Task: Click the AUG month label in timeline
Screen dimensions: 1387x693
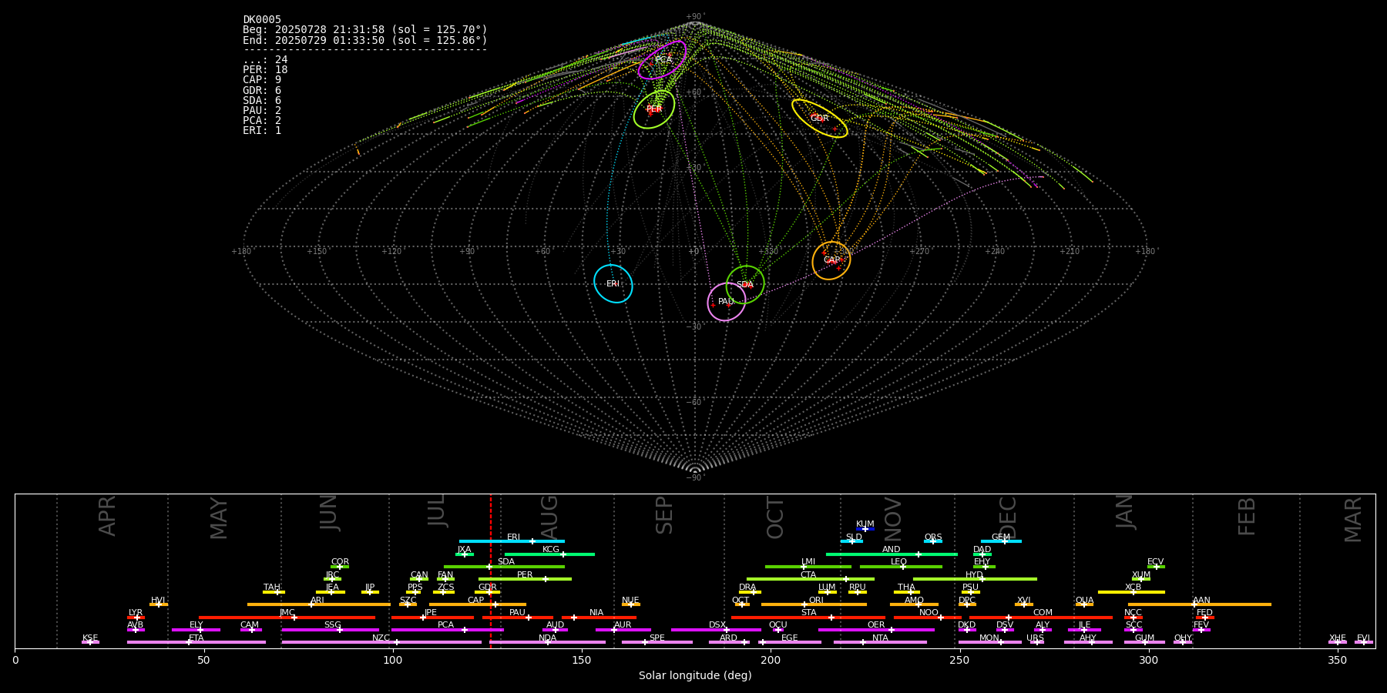Action: tap(549, 517)
